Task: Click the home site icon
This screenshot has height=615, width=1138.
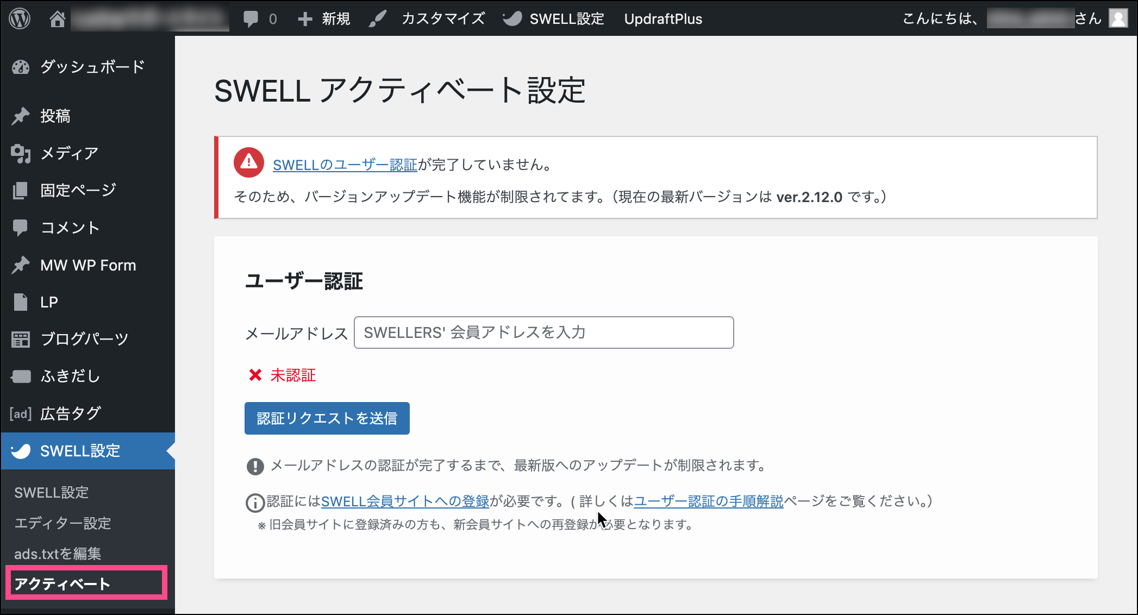Action: point(57,19)
